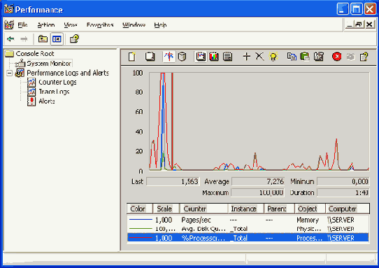
Task: Click the Back arrow in main toolbar
Action: click(10, 39)
